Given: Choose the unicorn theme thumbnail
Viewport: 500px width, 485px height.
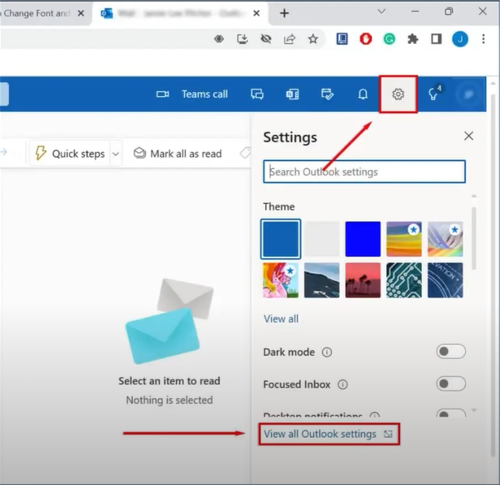Looking at the screenshot, I should (280, 280).
